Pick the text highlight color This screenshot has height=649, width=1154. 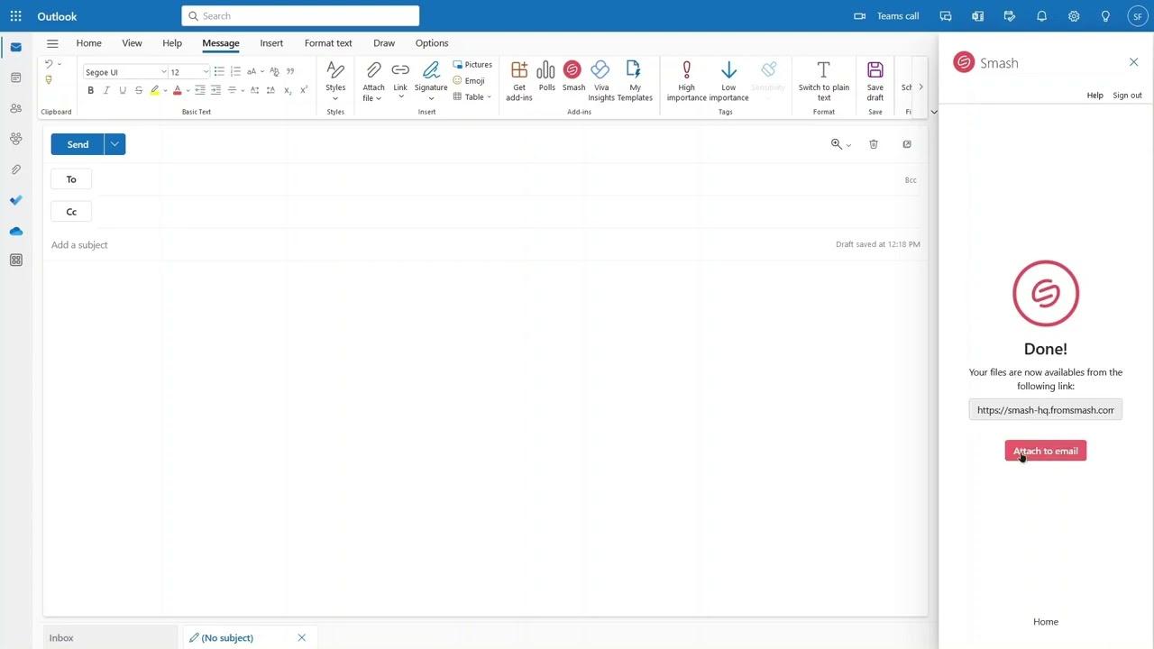[x=155, y=90]
